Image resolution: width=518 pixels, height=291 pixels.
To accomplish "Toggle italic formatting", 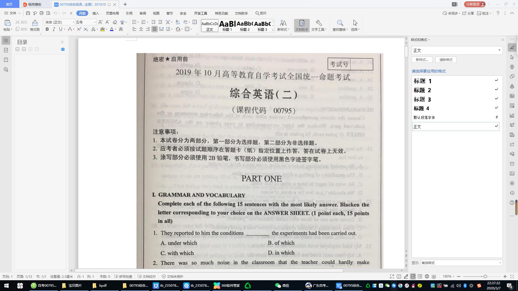I will click(54, 29).
